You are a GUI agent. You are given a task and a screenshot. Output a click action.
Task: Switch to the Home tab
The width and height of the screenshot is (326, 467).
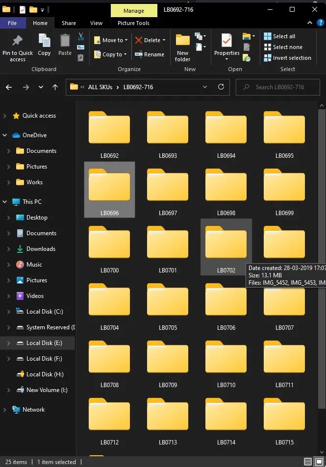tap(40, 23)
